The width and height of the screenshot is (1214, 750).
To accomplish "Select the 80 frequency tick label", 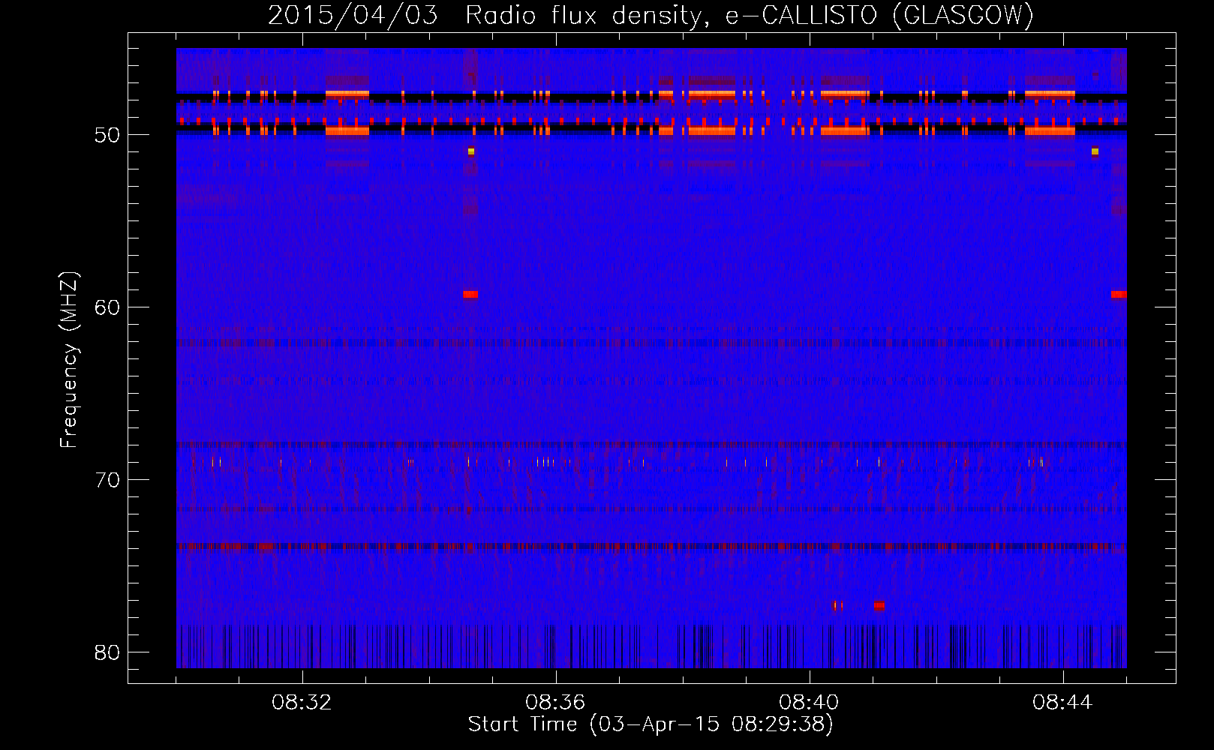I will pyautogui.click(x=108, y=652).
